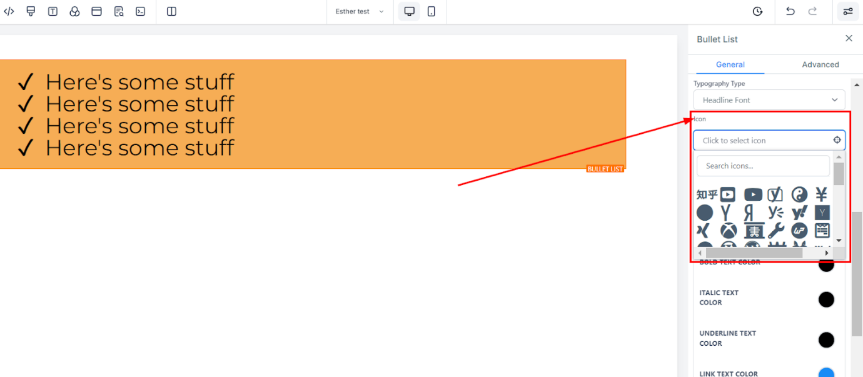Pick the wrench icon from the icon grid
This screenshot has height=377, width=863.
point(776,231)
